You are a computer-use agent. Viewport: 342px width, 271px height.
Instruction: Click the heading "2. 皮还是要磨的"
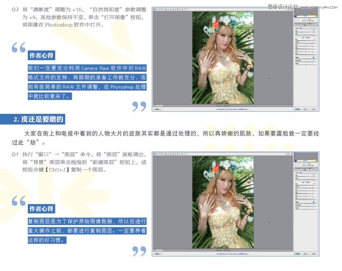38,119
